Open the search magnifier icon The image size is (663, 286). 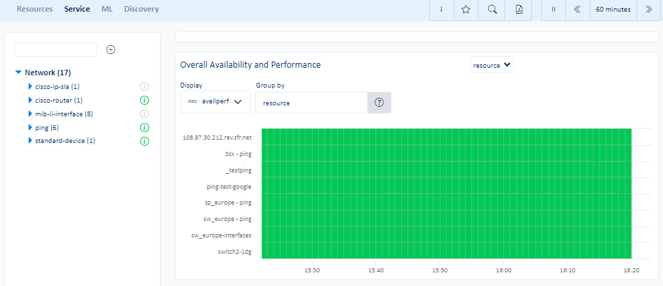491,10
